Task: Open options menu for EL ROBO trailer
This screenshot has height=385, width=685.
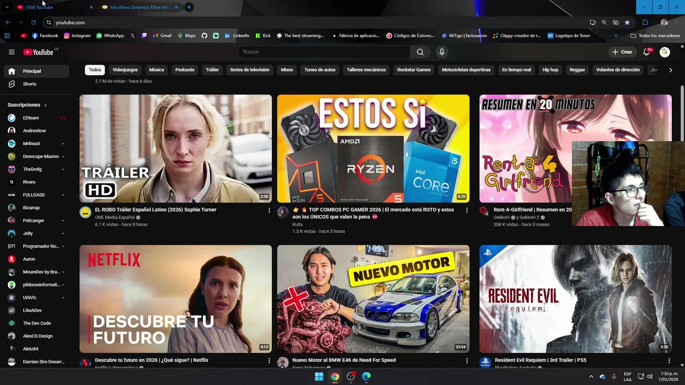Action: [269, 211]
